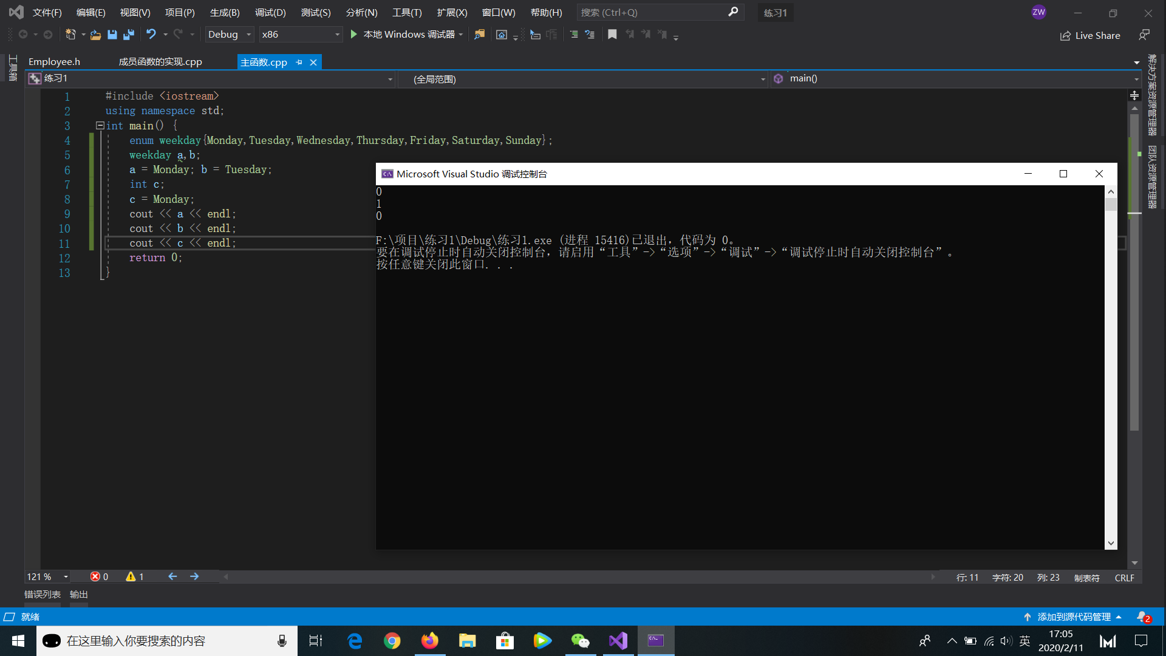Click the save all icon
This screenshot has height=656, width=1166.
click(128, 35)
